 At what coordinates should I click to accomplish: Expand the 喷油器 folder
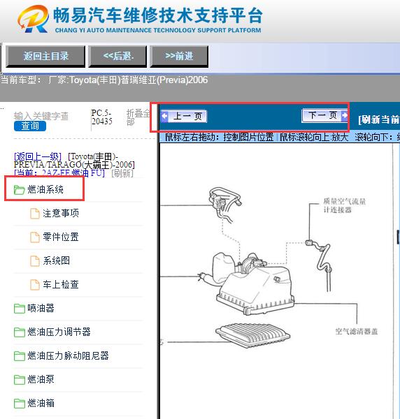point(41,308)
